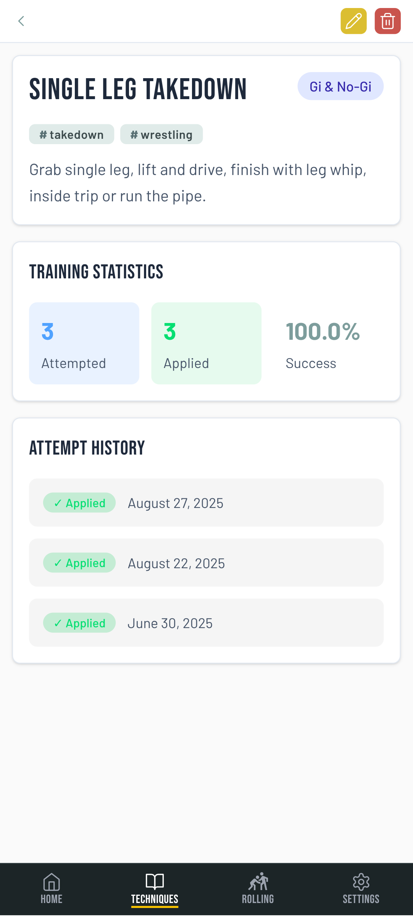Open the Techniques book icon tab
Viewport: 413px width, 916px height.
click(155, 888)
